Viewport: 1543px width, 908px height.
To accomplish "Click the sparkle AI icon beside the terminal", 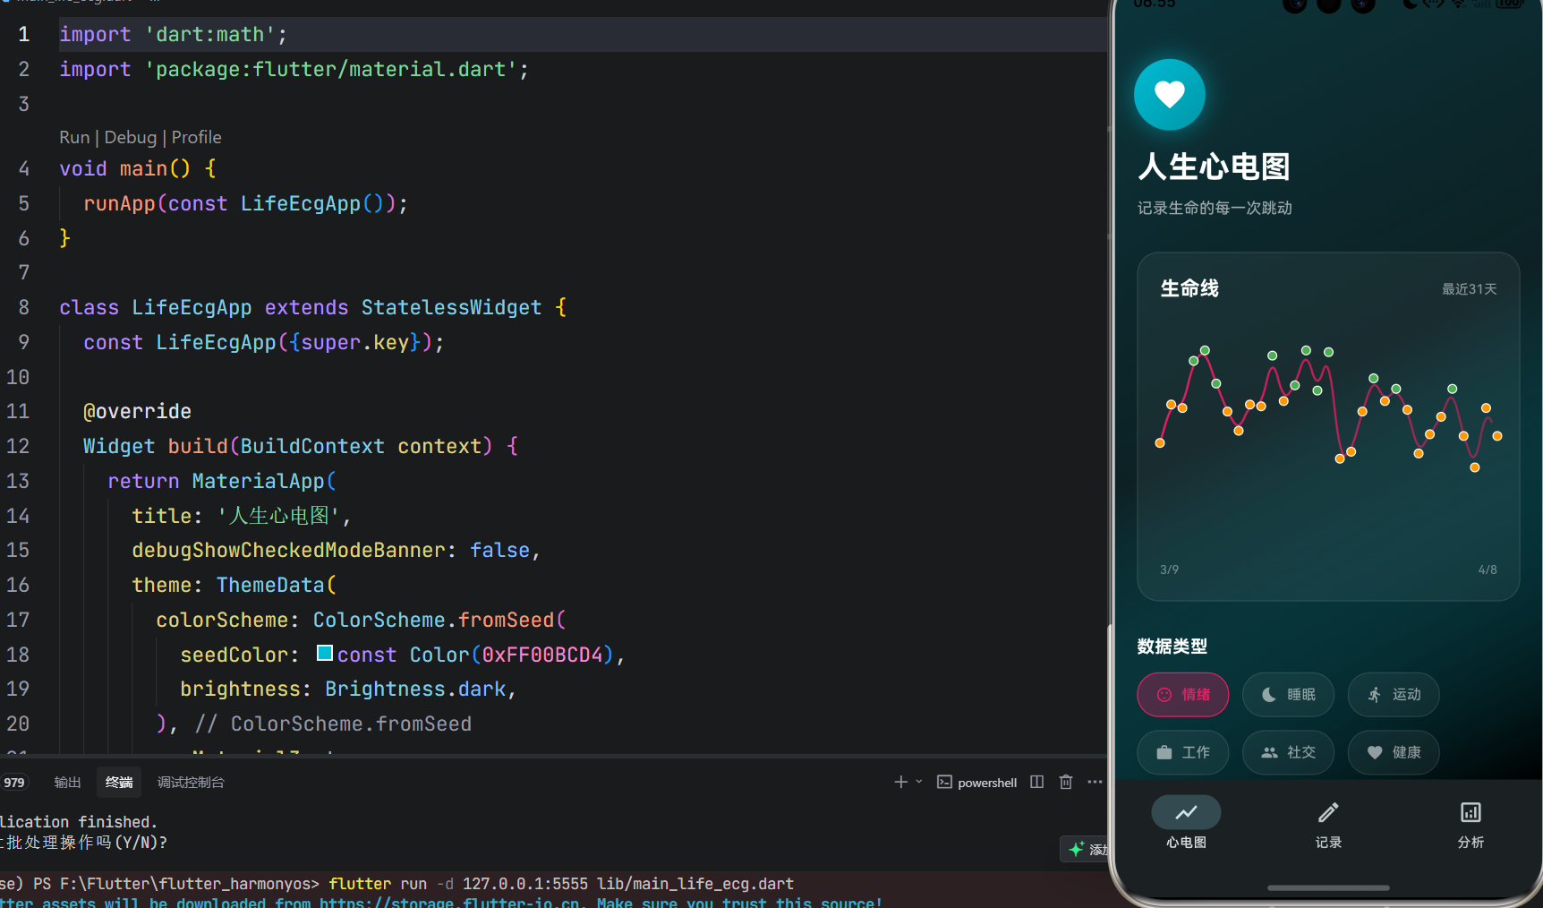I will (x=1077, y=849).
